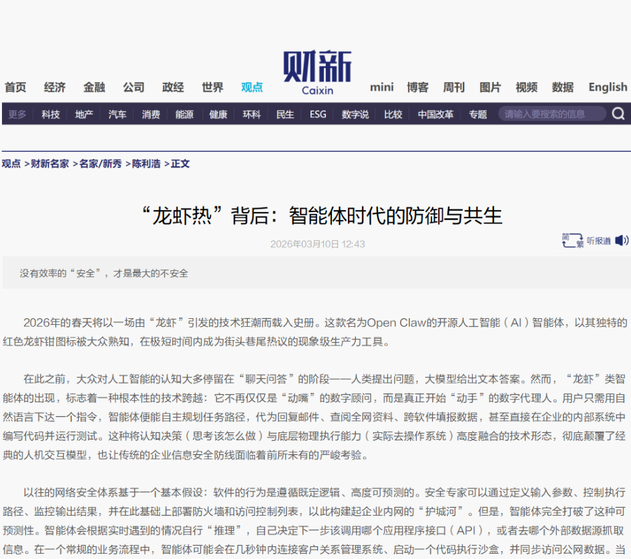631x559 pixels.
Task: Go to 数据 section
Action: click(x=563, y=87)
